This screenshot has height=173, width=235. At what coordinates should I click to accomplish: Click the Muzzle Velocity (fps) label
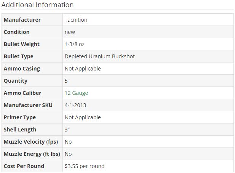pos(31,142)
